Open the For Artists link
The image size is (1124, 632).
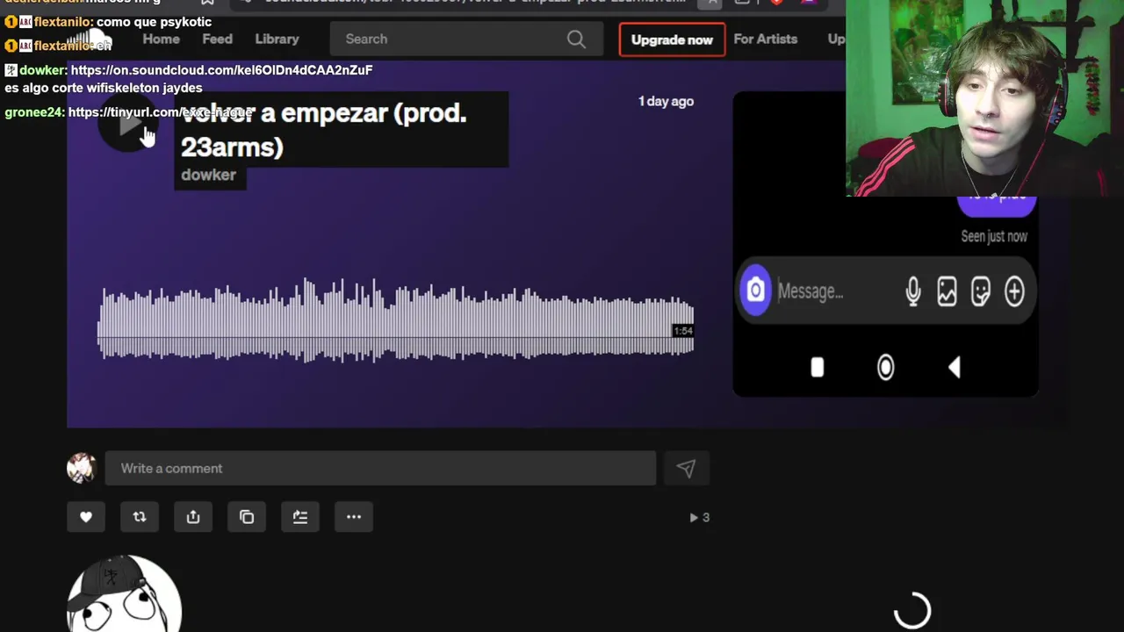[766, 39]
